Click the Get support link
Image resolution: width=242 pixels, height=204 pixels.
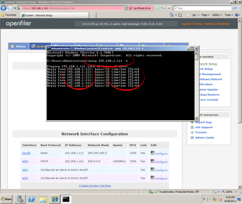click(x=204, y=127)
